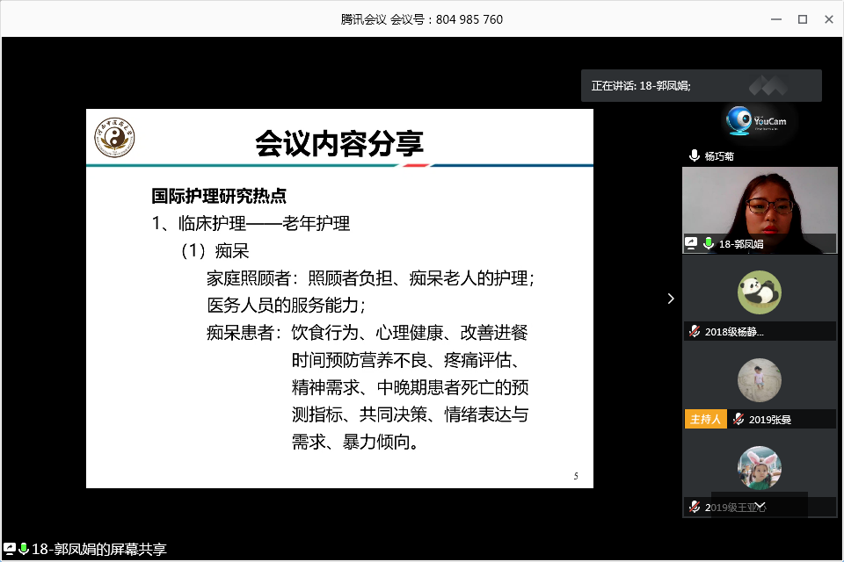The width and height of the screenshot is (844, 562).
Task: Click the muted microphone icon for 2019张昊
Action: [738, 420]
